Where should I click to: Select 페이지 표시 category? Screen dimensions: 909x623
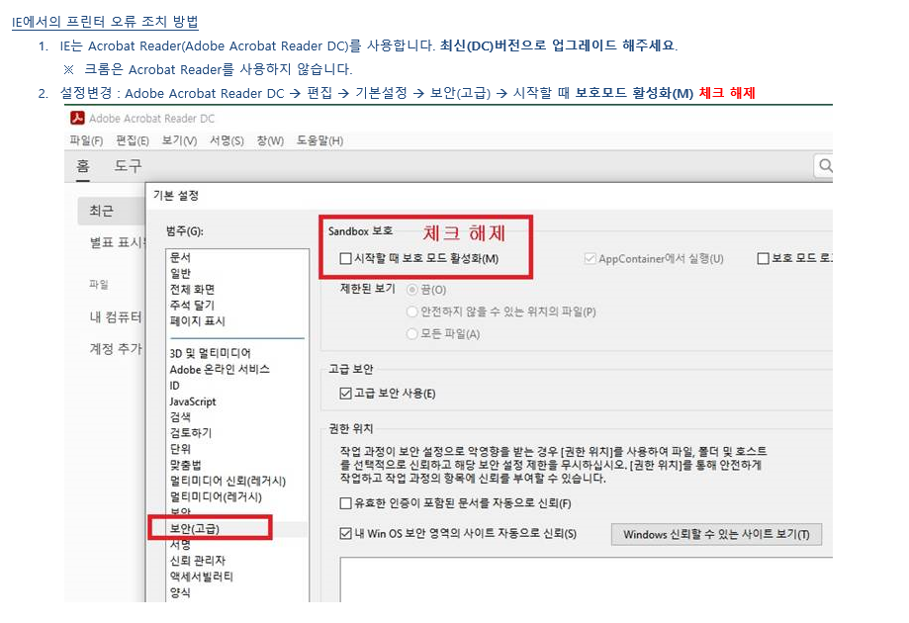[x=198, y=321]
